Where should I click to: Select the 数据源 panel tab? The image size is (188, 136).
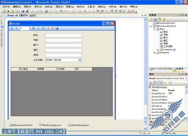pos(178,69)
